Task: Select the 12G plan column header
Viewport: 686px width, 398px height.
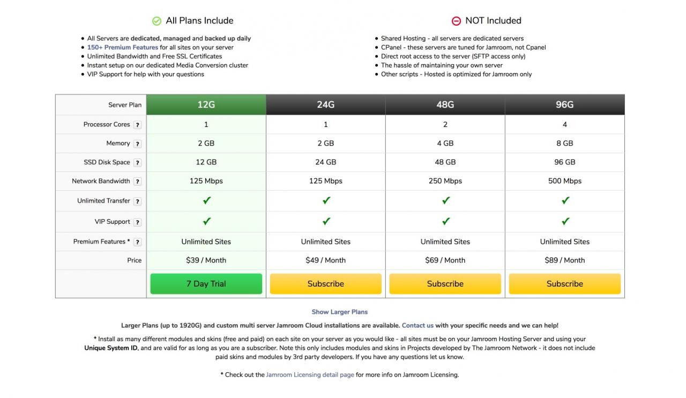Action: pos(206,104)
